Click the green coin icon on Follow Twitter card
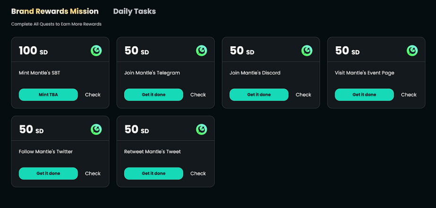The width and height of the screenshot is (436, 208). 96,129
